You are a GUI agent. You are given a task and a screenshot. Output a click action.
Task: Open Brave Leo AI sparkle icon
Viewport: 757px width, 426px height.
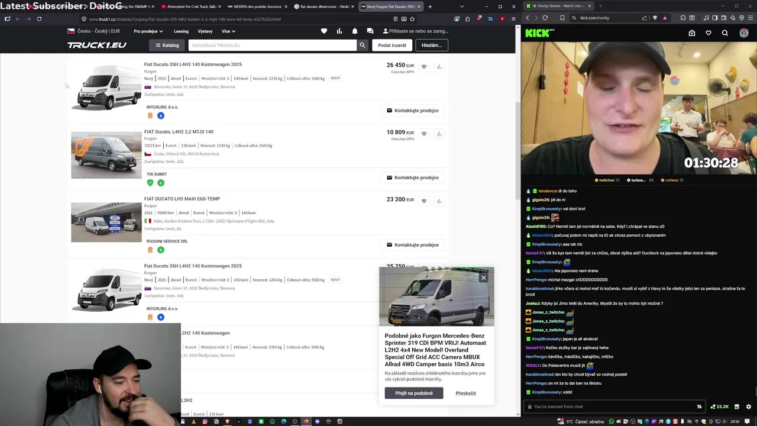(x=733, y=18)
